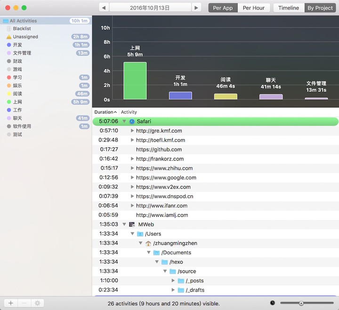Select the http://www.iamlj.com entry
339x310 pixels.
[x=162, y=215]
